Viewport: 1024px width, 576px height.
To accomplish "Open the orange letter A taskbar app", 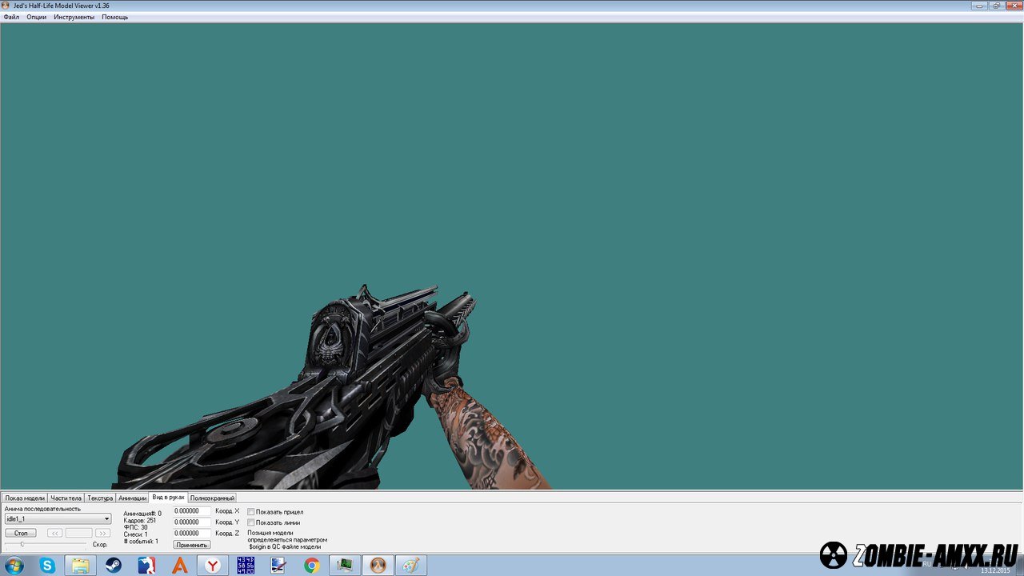I will pyautogui.click(x=180, y=566).
